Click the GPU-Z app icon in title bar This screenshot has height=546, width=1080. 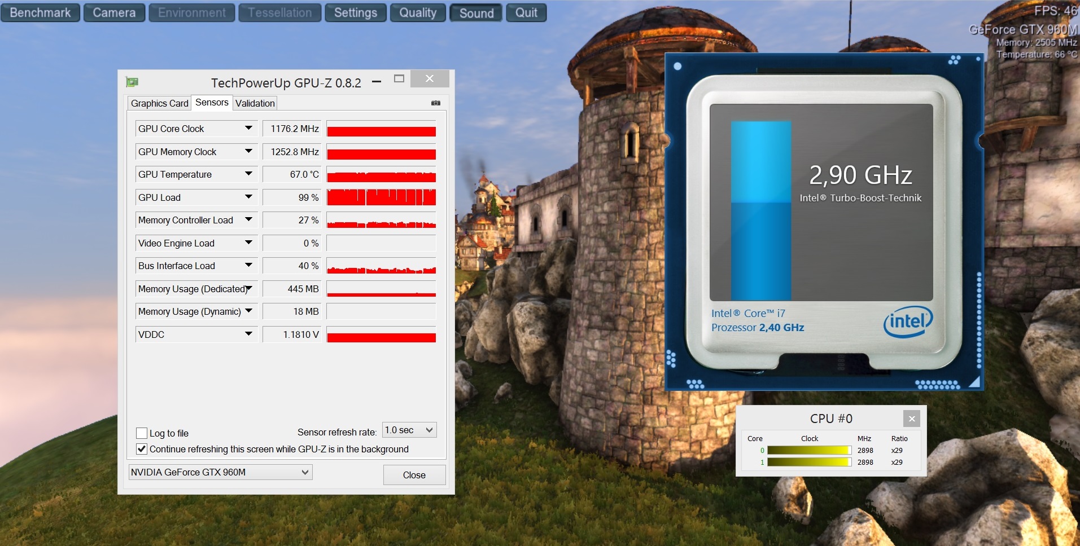(132, 82)
